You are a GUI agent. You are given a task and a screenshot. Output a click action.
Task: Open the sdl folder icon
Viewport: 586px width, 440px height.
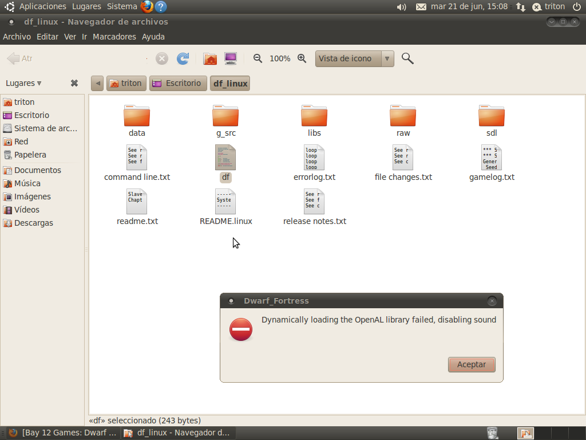click(x=492, y=116)
